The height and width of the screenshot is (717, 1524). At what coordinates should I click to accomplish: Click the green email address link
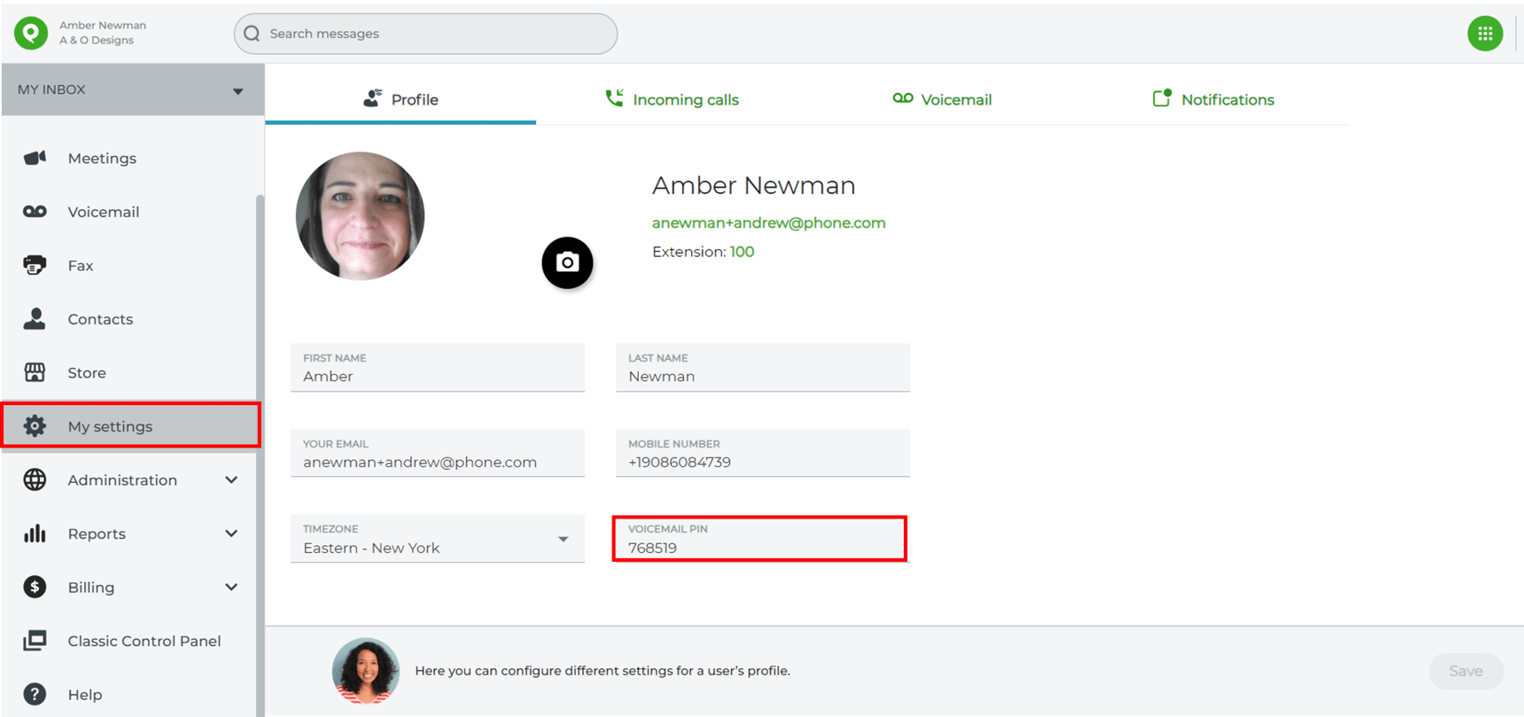coord(768,222)
